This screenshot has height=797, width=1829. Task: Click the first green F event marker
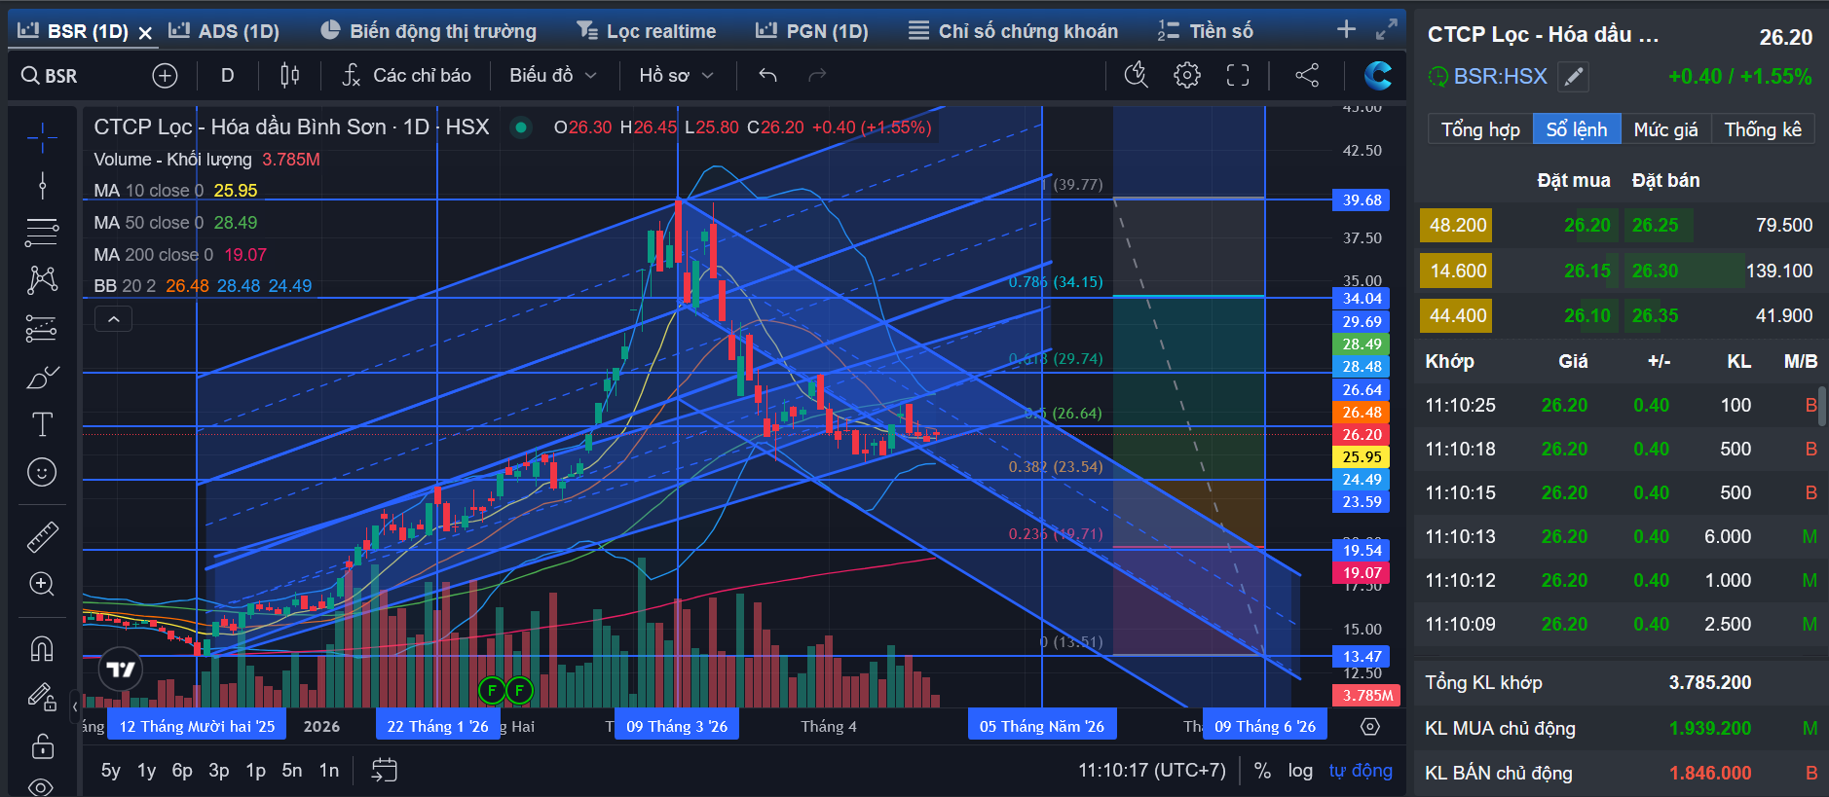click(x=492, y=691)
